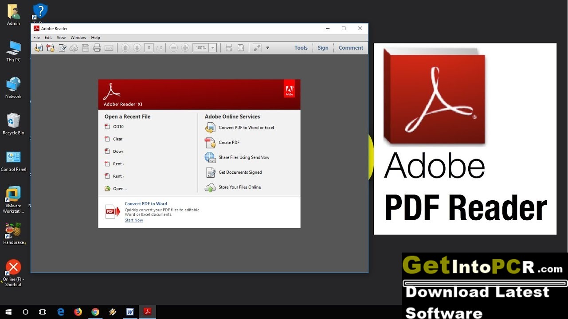Click the Read Mode expand arrows icon

tap(257, 48)
